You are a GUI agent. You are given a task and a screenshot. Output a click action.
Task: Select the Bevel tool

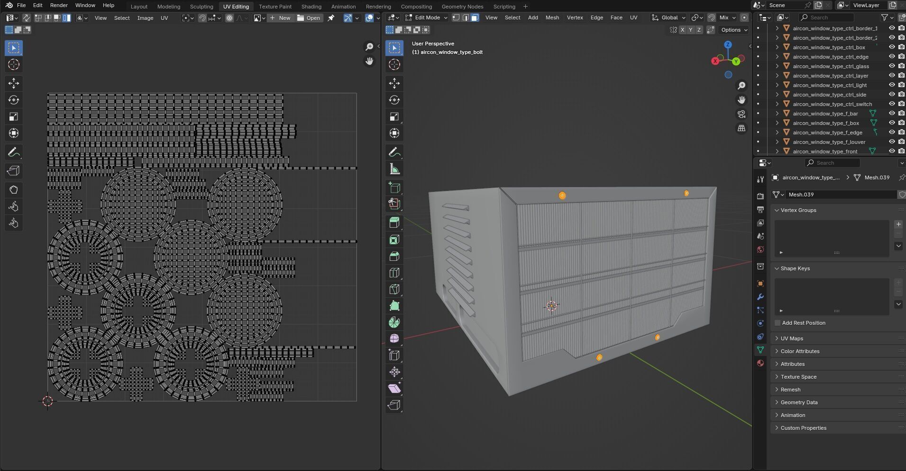[394, 256]
